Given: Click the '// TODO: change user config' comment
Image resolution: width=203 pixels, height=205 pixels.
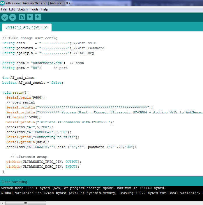Looking at the screenshot, I should [x=30, y=38].
